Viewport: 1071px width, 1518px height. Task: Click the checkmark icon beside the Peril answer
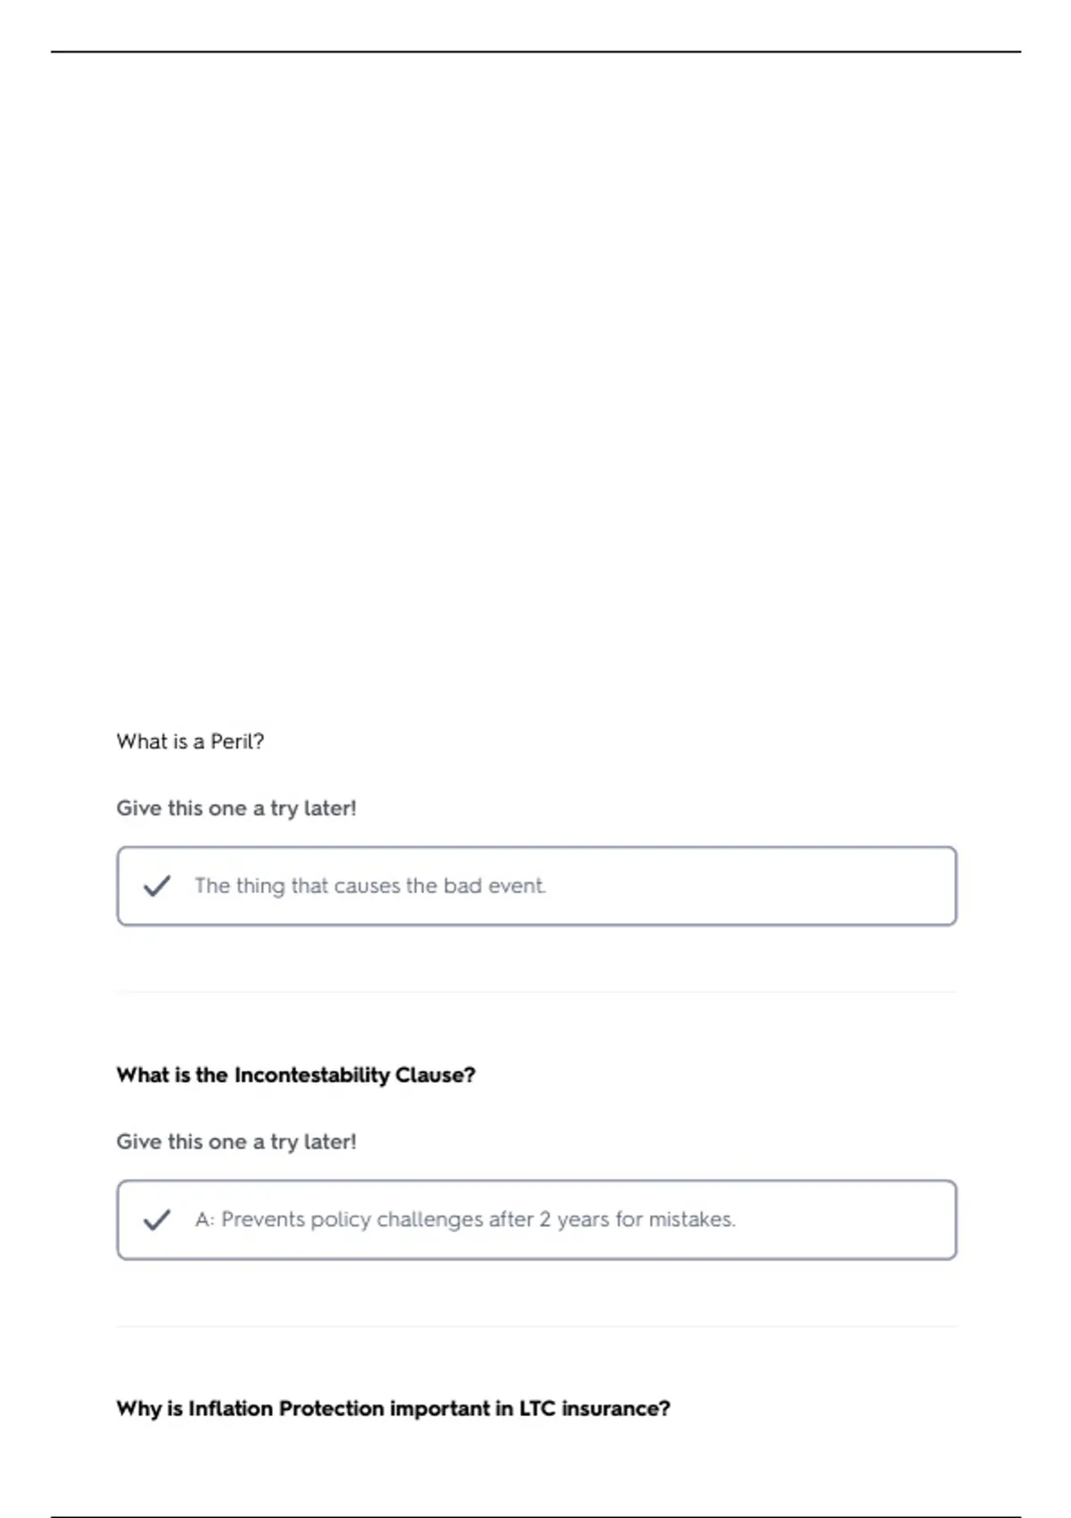(157, 886)
